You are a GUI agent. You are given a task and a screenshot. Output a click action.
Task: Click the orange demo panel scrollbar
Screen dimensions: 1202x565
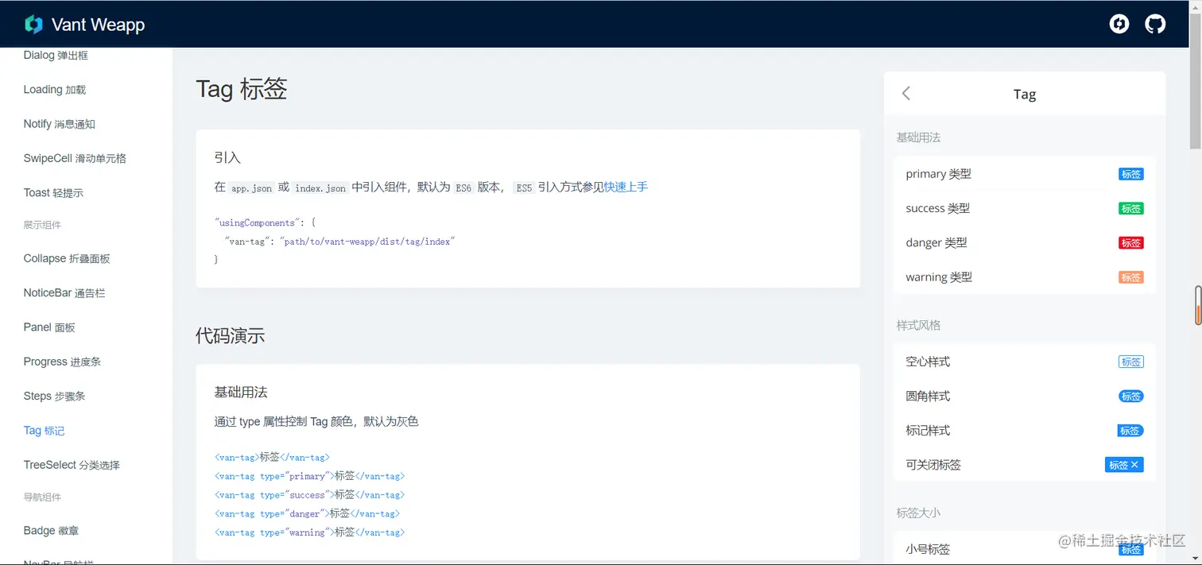click(1198, 304)
